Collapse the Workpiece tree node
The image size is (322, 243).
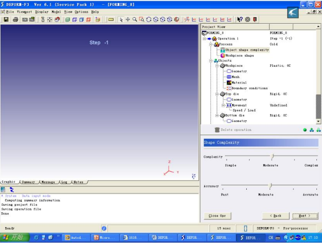pyautogui.click(x=217, y=66)
